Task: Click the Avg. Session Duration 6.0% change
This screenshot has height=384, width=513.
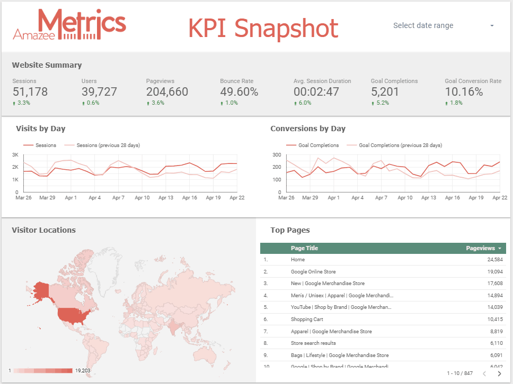Action: [303, 103]
